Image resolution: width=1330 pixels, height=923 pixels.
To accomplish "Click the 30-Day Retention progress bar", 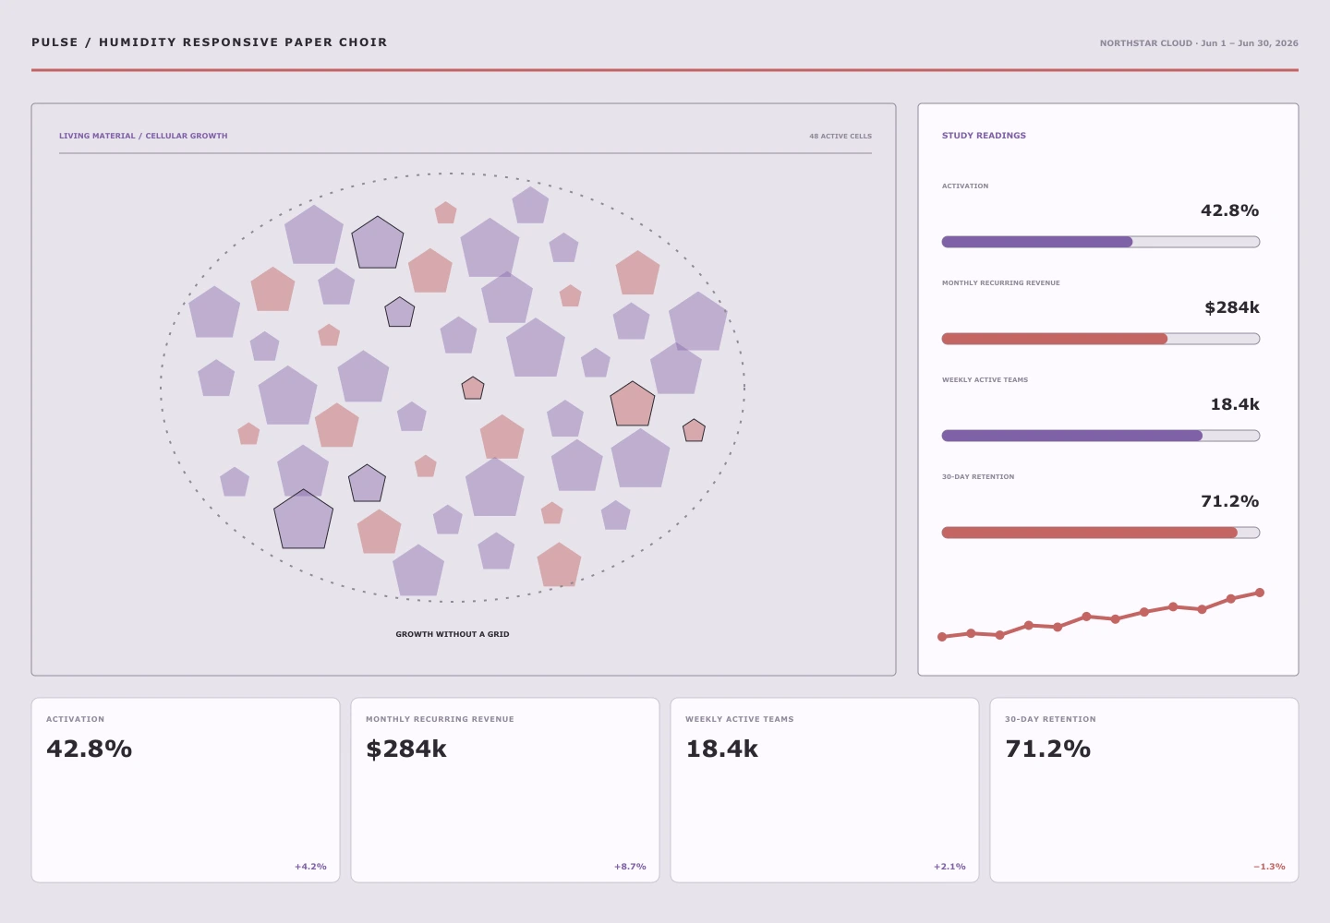I will [x=1100, y=533].
